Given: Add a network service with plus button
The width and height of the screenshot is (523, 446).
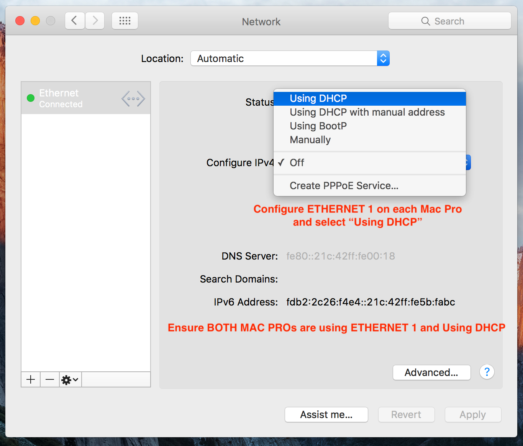Looking at the screenshot, I should pyautogui.click(x=31, y=379).
